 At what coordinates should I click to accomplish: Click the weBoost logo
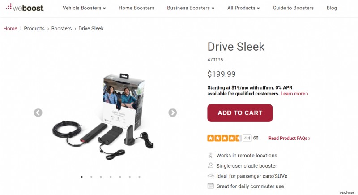26,8
